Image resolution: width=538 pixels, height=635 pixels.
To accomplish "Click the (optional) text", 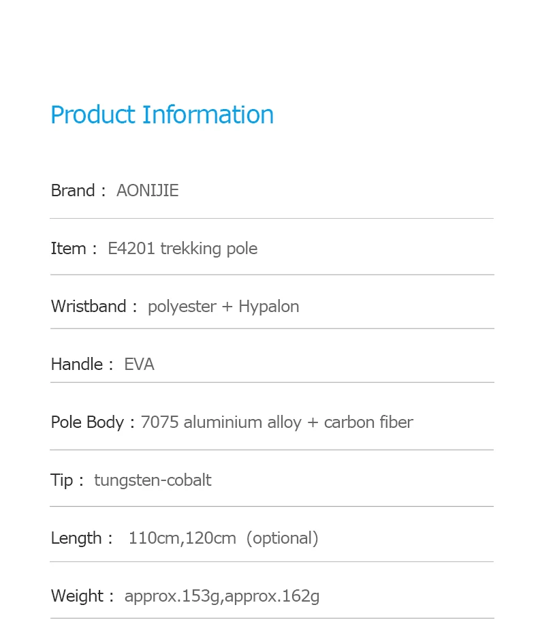I will point(282,538).
